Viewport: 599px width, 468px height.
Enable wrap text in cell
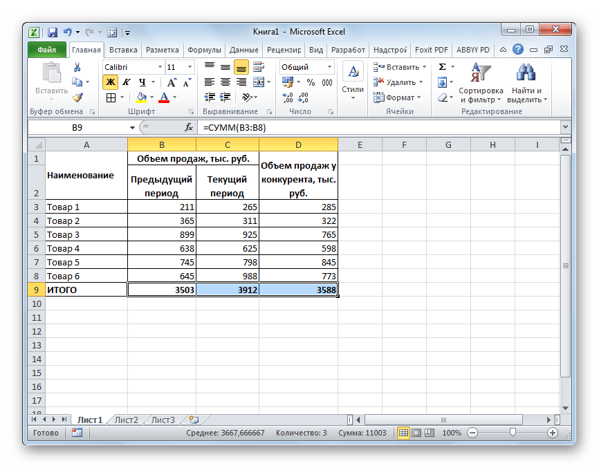pos(259,67)
